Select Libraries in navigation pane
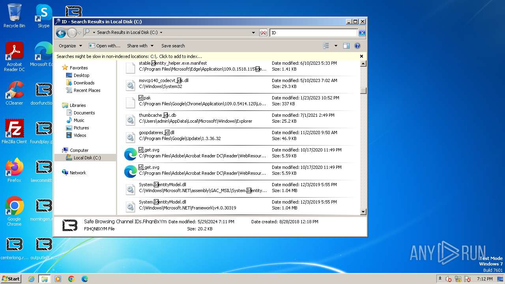This screenshot has width=505, height=284. 74,105
